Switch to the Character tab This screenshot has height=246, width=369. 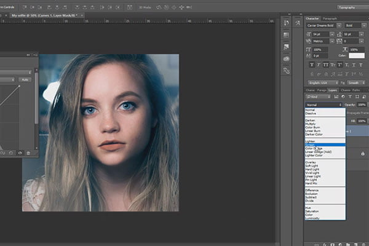coord(312,18)
